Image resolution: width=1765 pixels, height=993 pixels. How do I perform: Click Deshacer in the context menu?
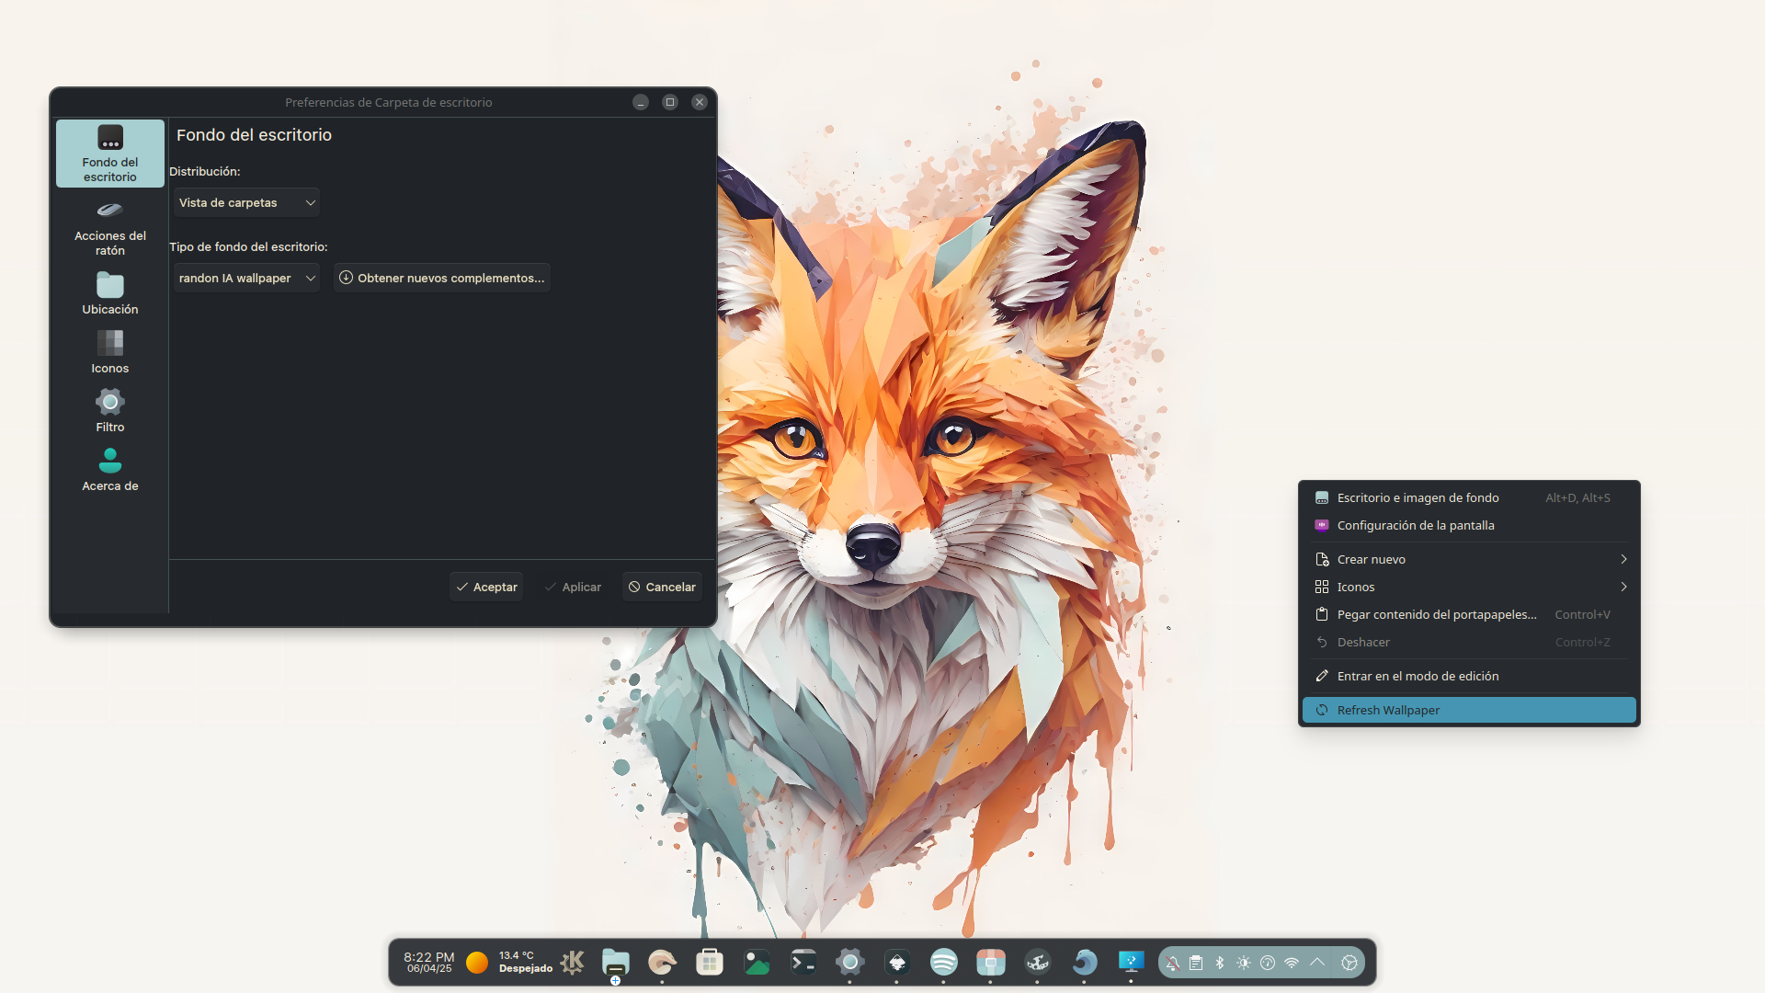tap(1469, 642)
